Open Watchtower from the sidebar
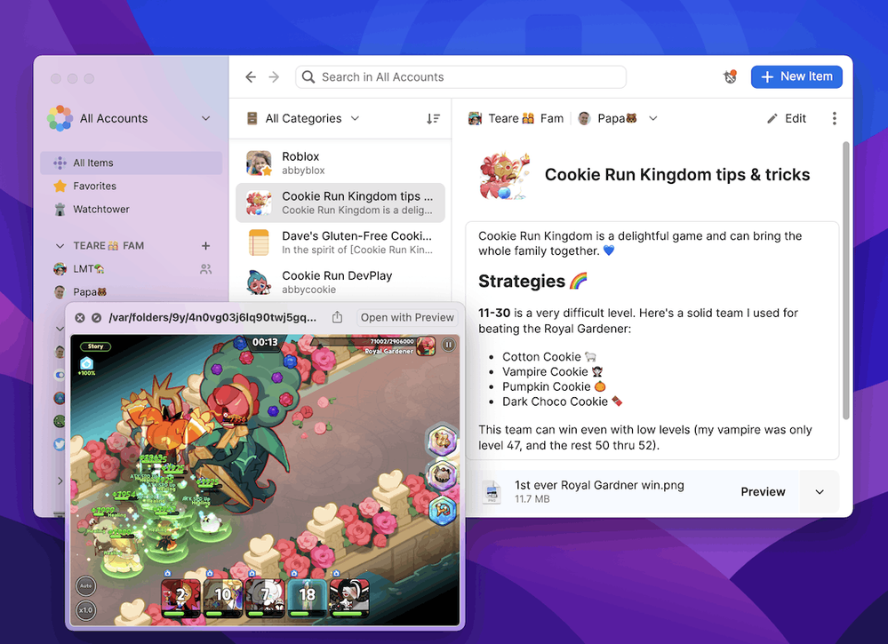Viewport: 888px width, 644px height. [x=100, y=209]
